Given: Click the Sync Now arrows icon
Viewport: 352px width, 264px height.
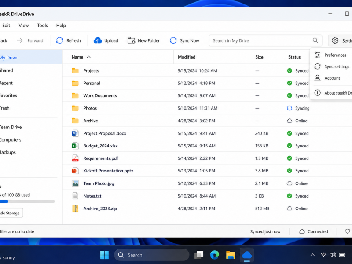Looking at the screenshot, I should [x=173, y=40].
